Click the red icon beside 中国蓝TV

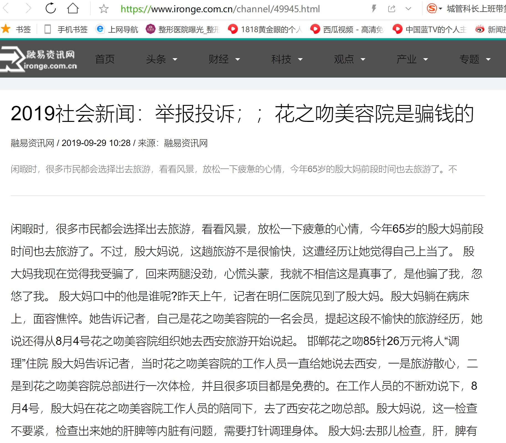click(x=397, y=29)
